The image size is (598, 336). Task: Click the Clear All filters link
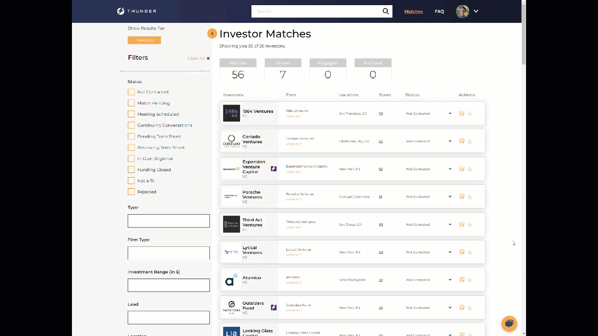tap(196, 58)
